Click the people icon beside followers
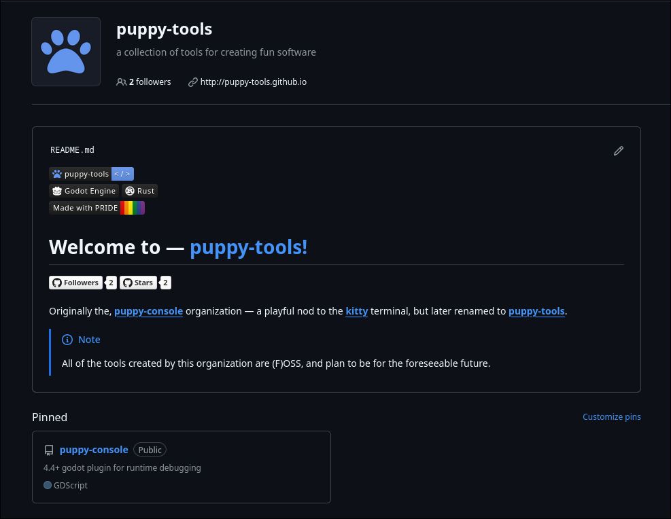671x519 pixels. tap(121, 82)
